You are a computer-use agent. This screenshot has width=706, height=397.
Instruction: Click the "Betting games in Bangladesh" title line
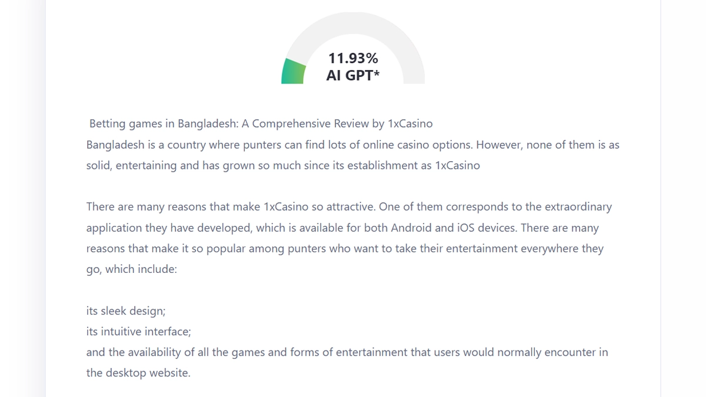[261, 124]
